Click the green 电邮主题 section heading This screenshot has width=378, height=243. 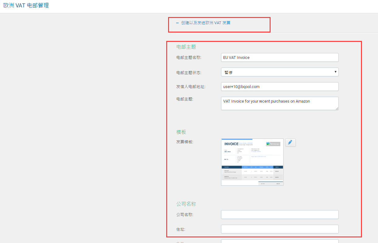click(x=186, y=47)
